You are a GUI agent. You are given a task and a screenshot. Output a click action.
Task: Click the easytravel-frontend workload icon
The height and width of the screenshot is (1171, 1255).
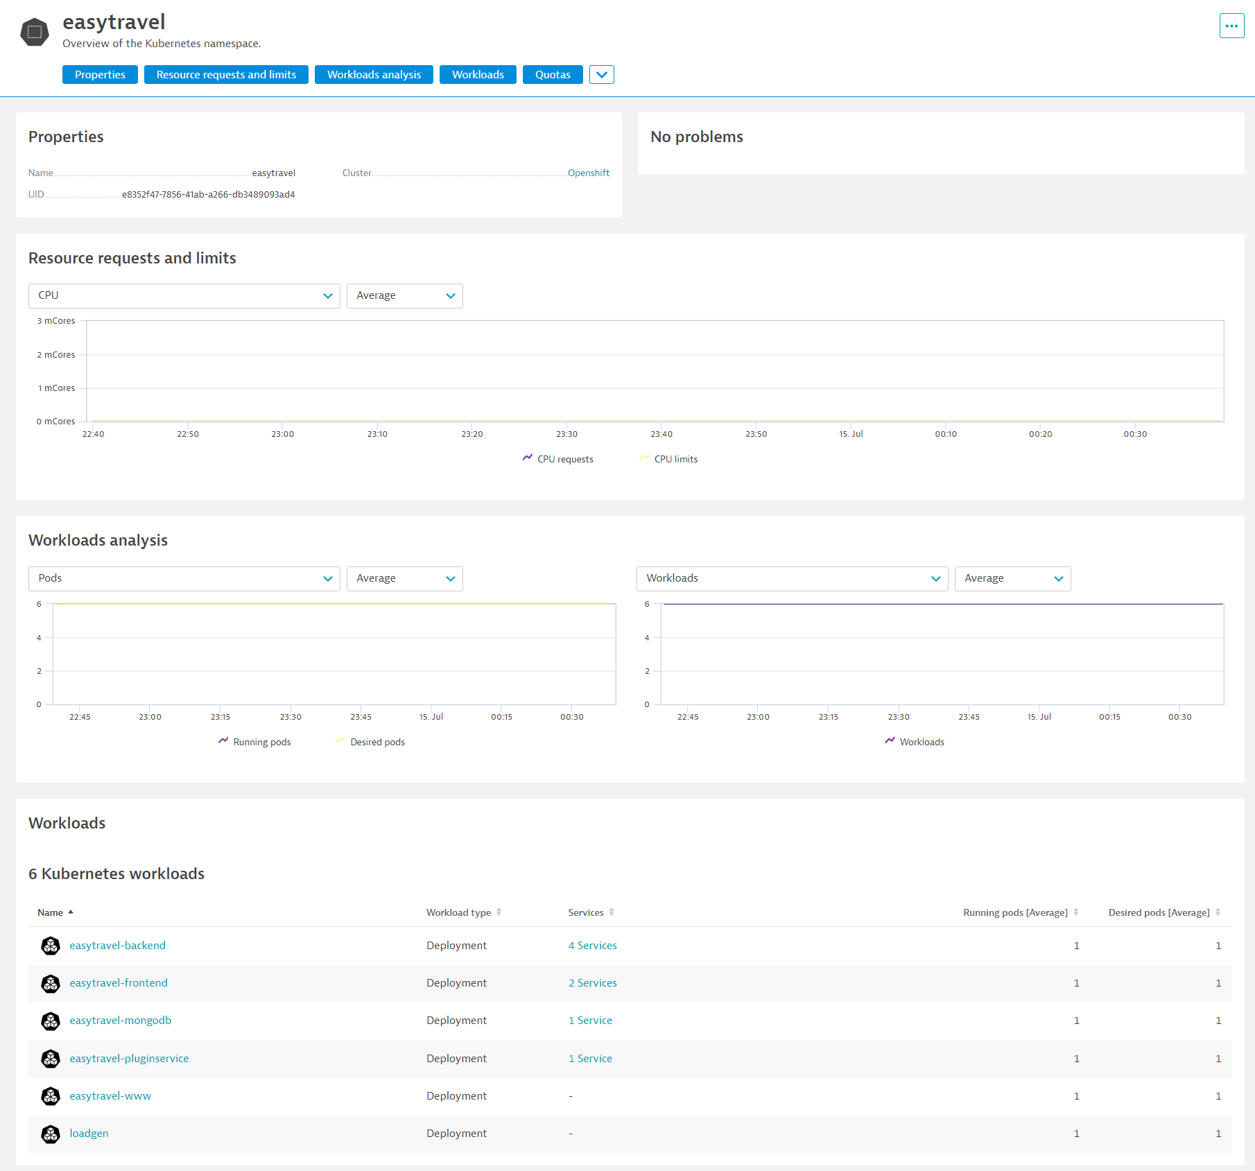(51, 983)
